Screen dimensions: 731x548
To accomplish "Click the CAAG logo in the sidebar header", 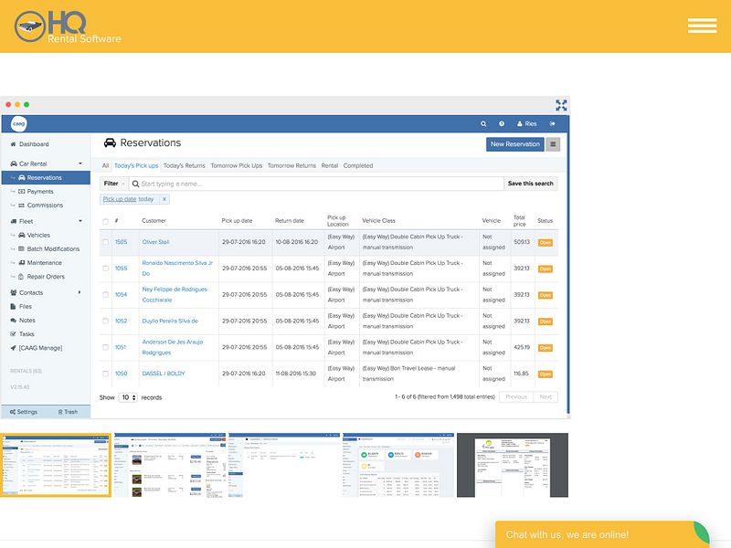I will [20, 122].
